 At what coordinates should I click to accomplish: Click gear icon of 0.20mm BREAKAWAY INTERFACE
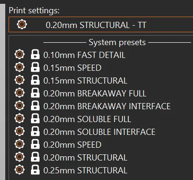coord(20,105)
